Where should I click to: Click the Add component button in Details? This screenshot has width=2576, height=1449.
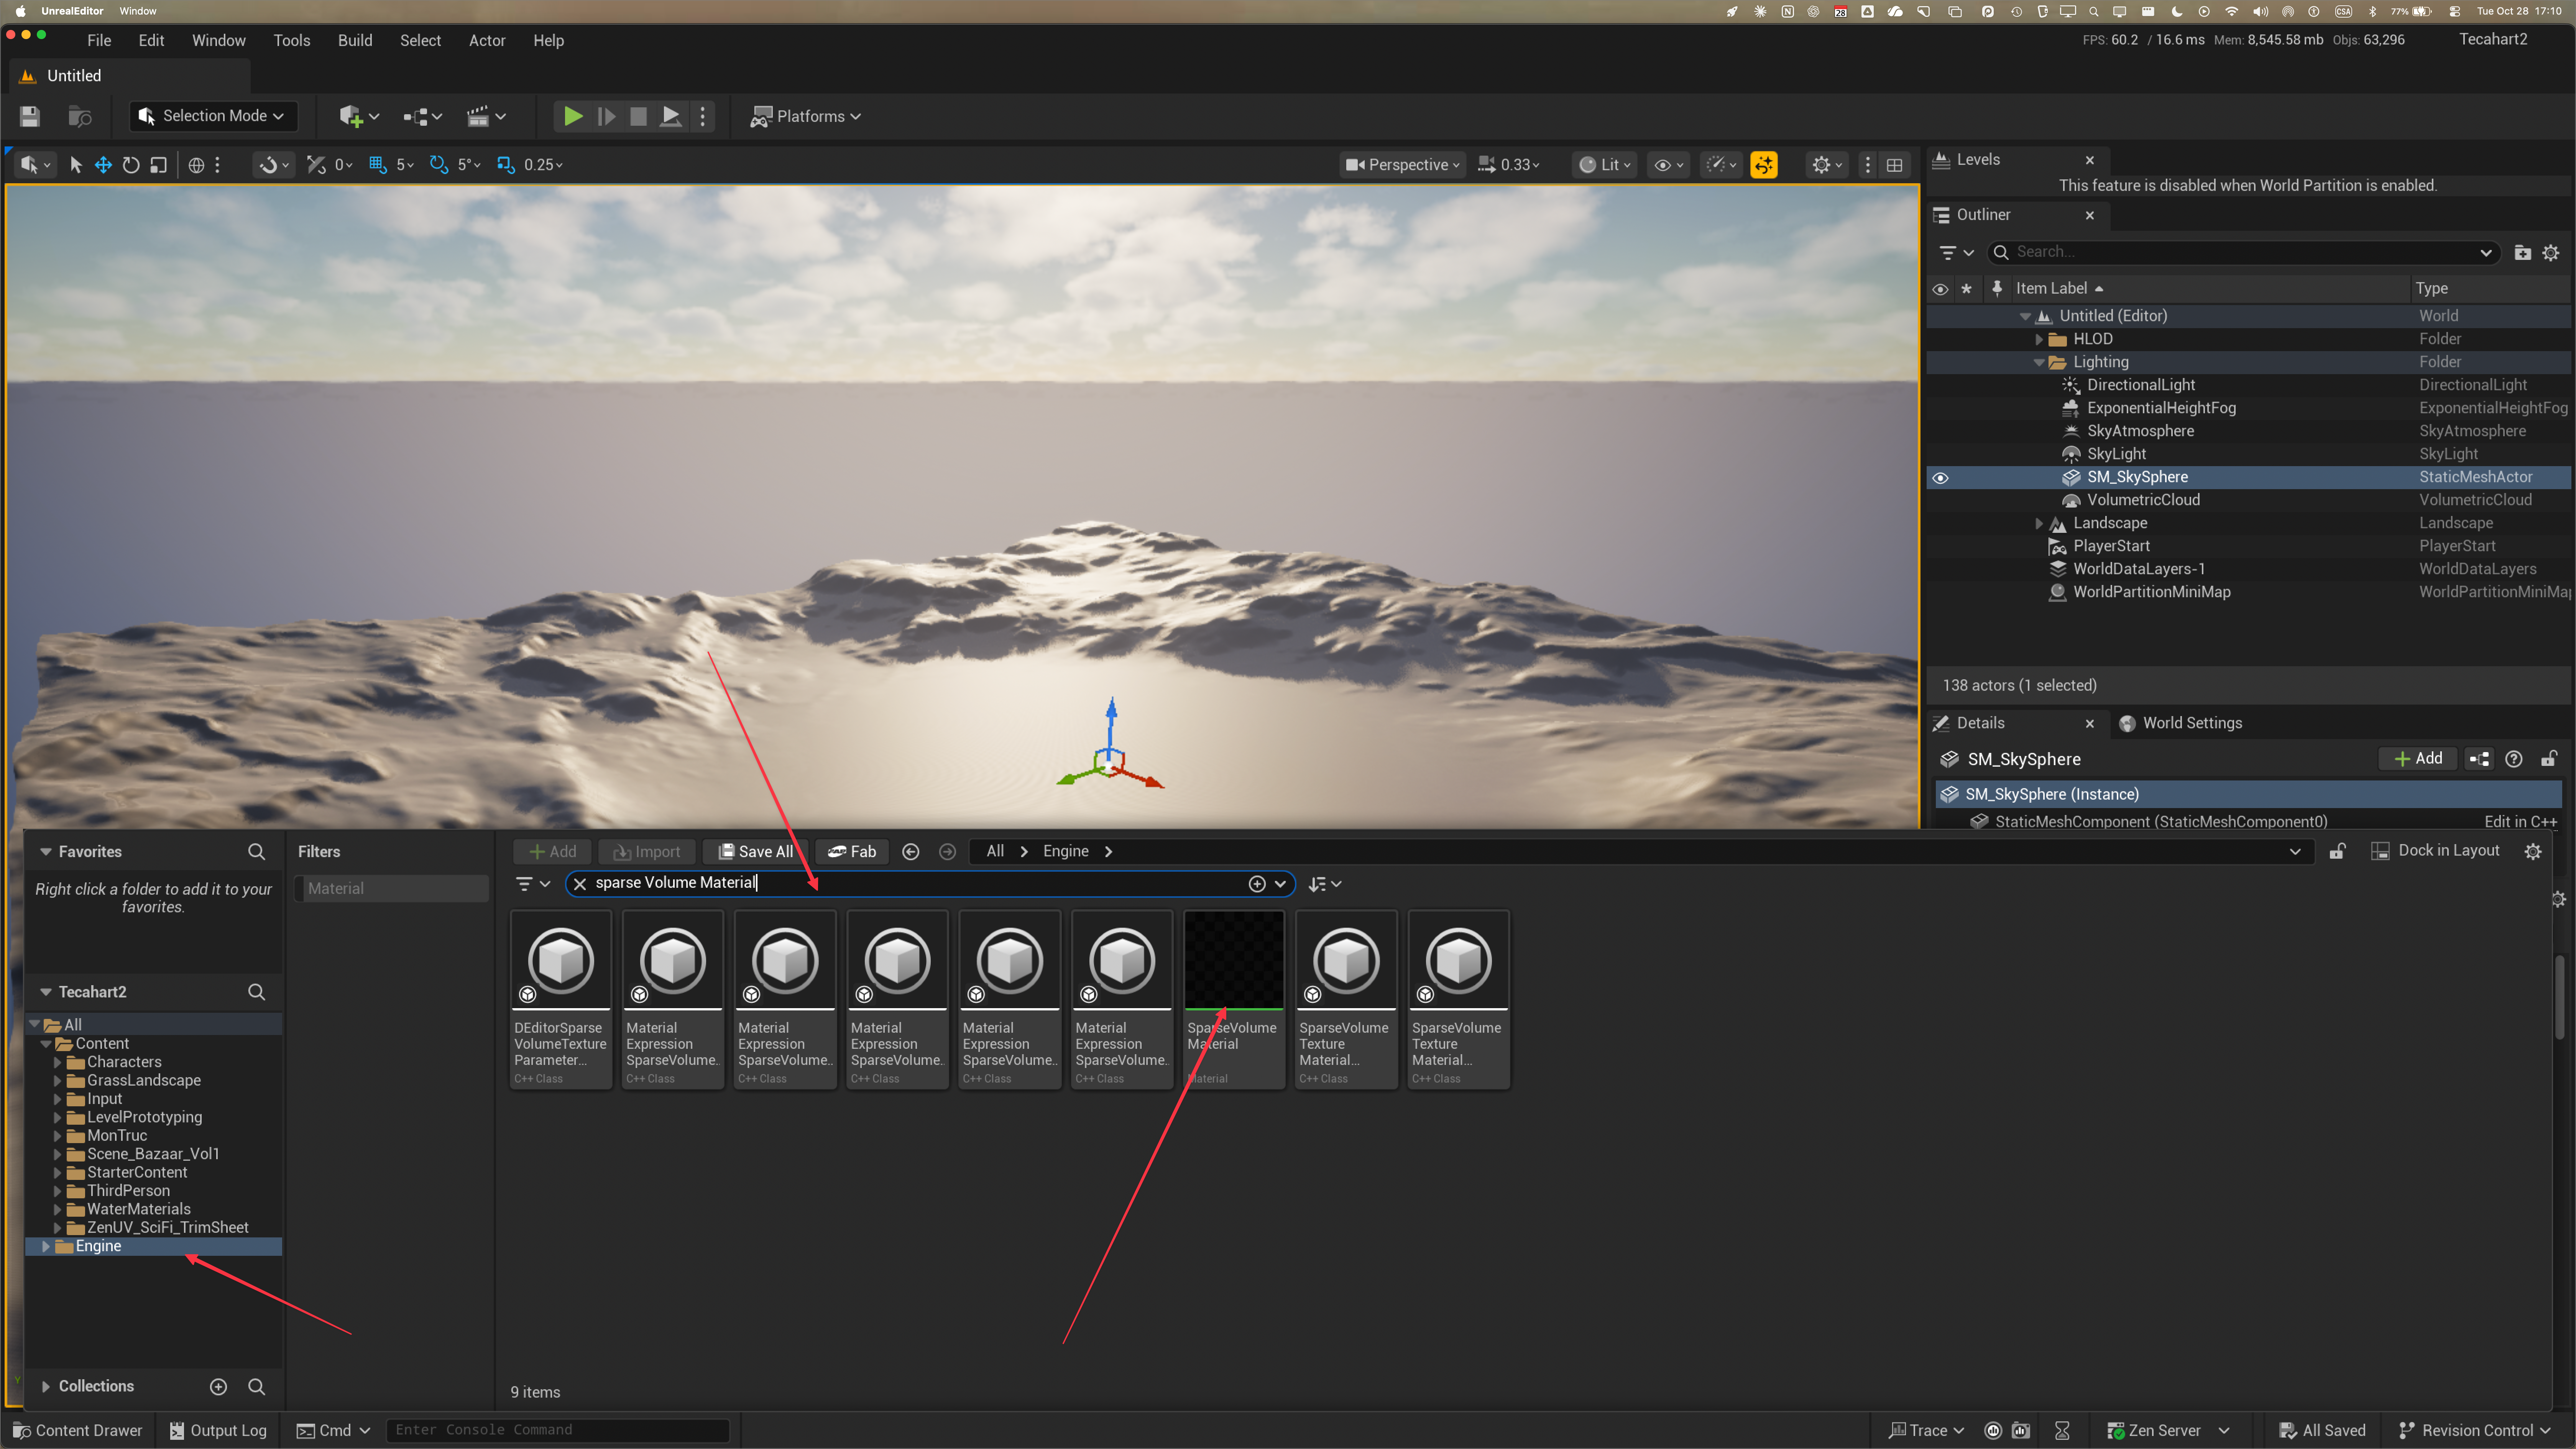click(x=2418, y=759)
